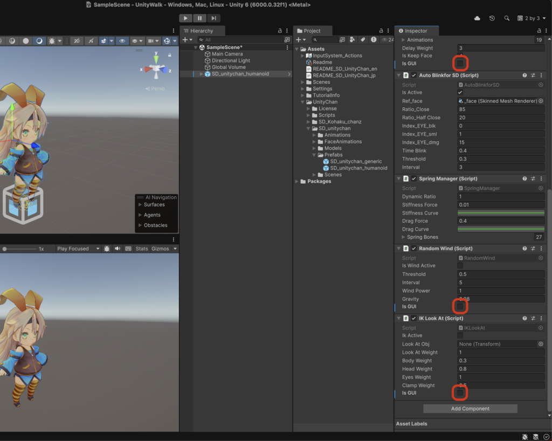The image size is (552, 441).
Task: Select Directional Light in Hierarchy
Action: pos(231,60)
